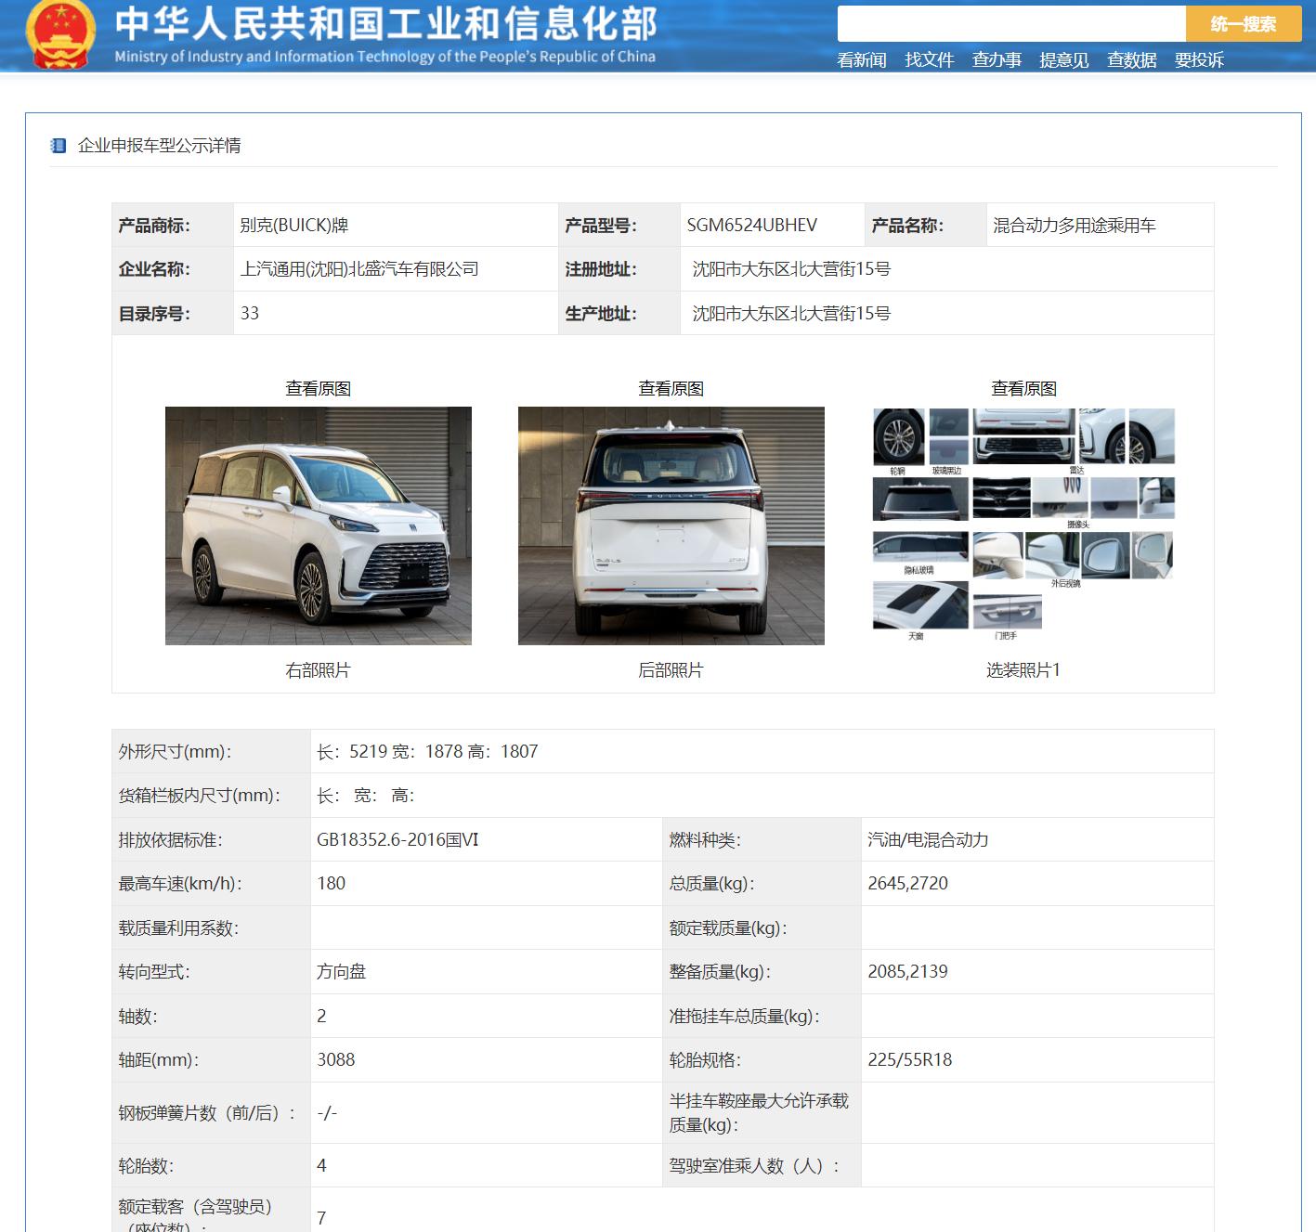Select the curb weight value 2085,2139

pyautogui.click(x=908, y=972)
